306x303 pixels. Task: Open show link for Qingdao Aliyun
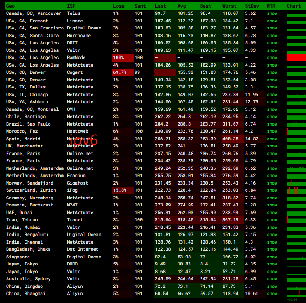(x=272, y=286)
